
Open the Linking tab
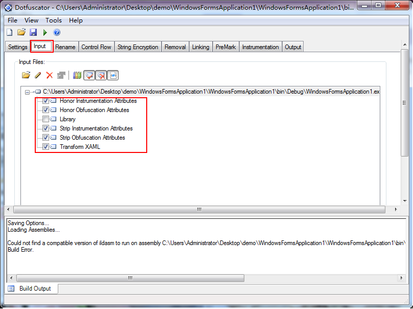click(201, 47)
